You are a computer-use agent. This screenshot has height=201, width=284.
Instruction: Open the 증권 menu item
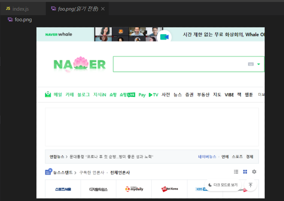tap(189, 95)
